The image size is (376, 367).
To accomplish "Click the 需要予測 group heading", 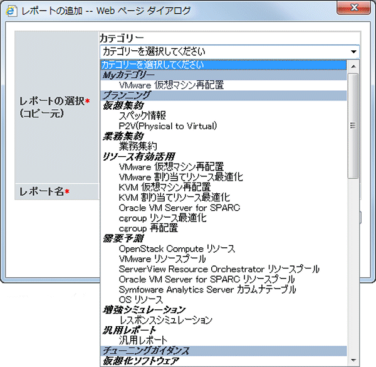I will pyautogui.click(x=123, y=238).
